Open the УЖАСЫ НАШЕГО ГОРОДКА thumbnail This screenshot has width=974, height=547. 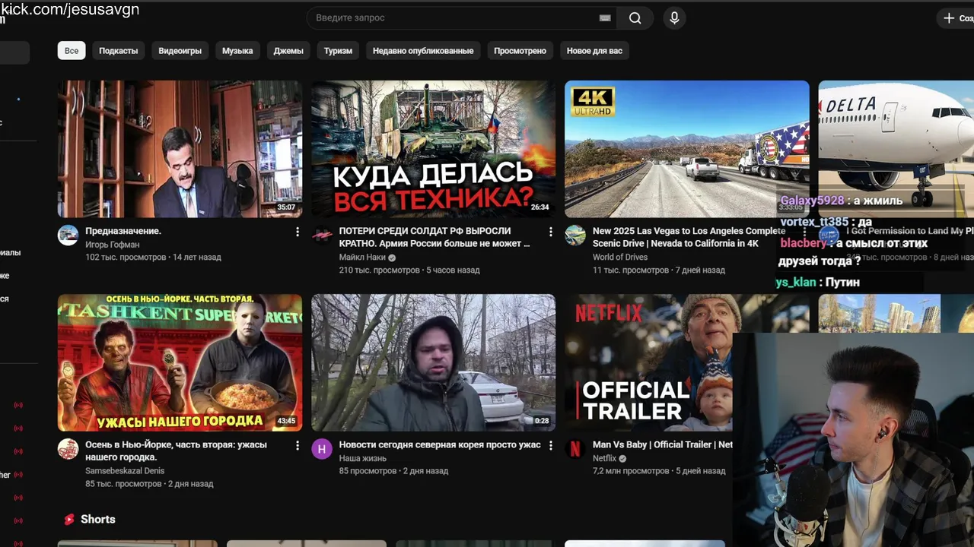click(180, 363)
